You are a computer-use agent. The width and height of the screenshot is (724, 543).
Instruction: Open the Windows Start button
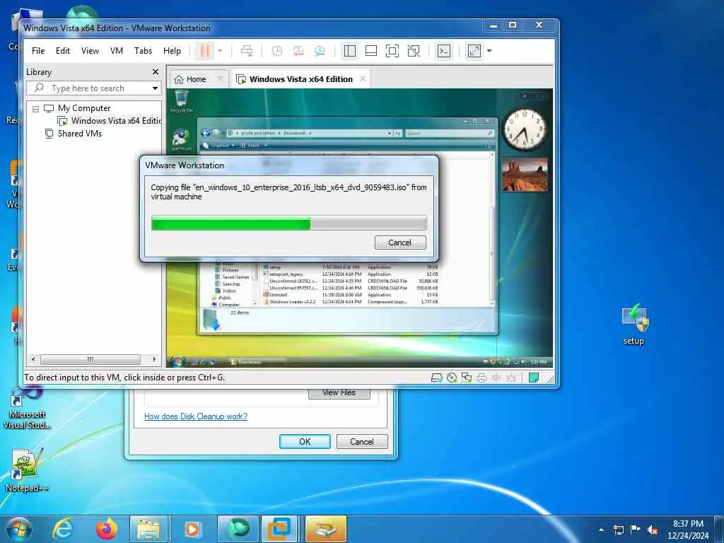19,529
